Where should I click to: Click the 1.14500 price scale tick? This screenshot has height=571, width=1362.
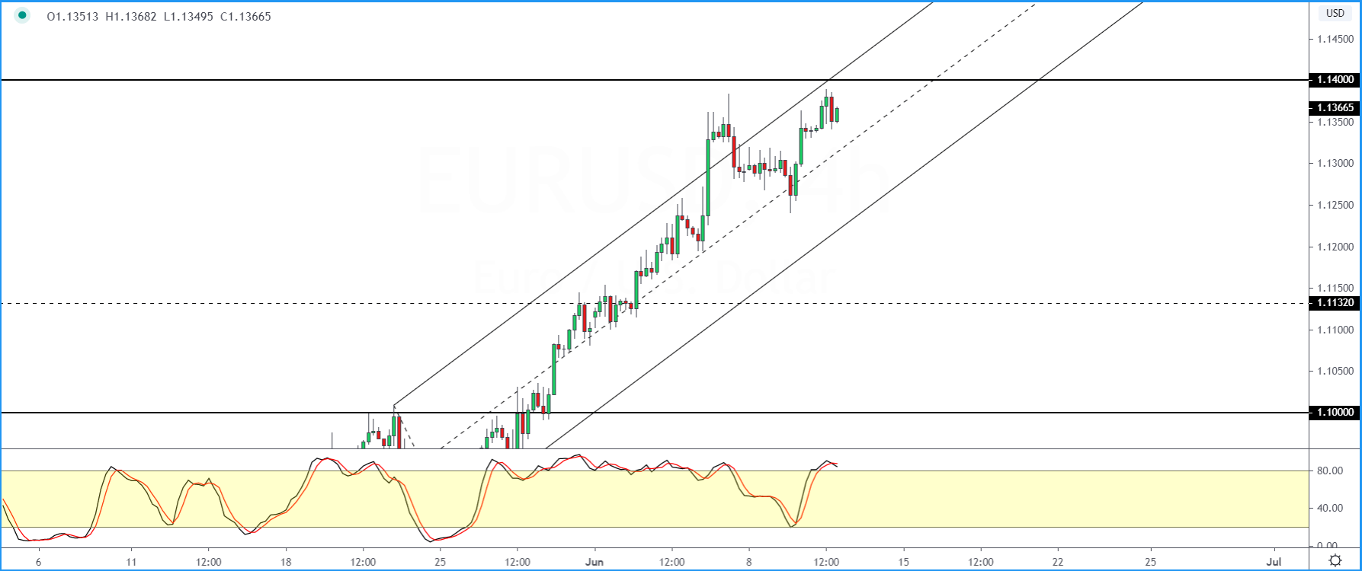(x=1335, y=39)
